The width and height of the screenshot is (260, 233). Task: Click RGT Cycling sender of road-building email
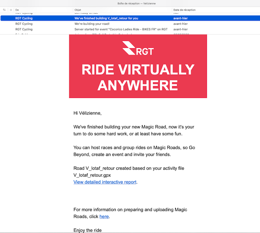pyautogui.click(x=24, y=24)
